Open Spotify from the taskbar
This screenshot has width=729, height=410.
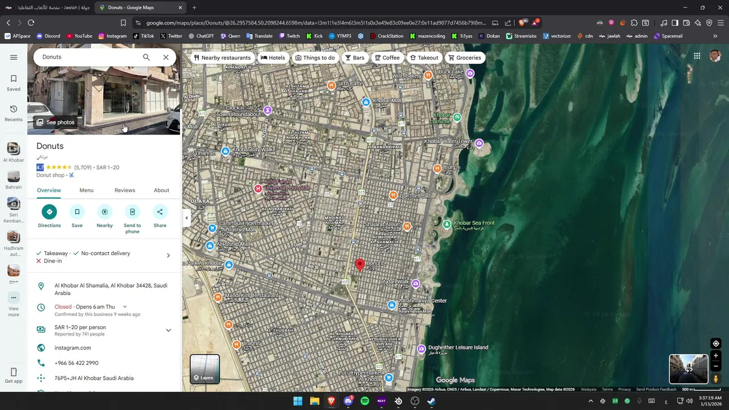364,401
